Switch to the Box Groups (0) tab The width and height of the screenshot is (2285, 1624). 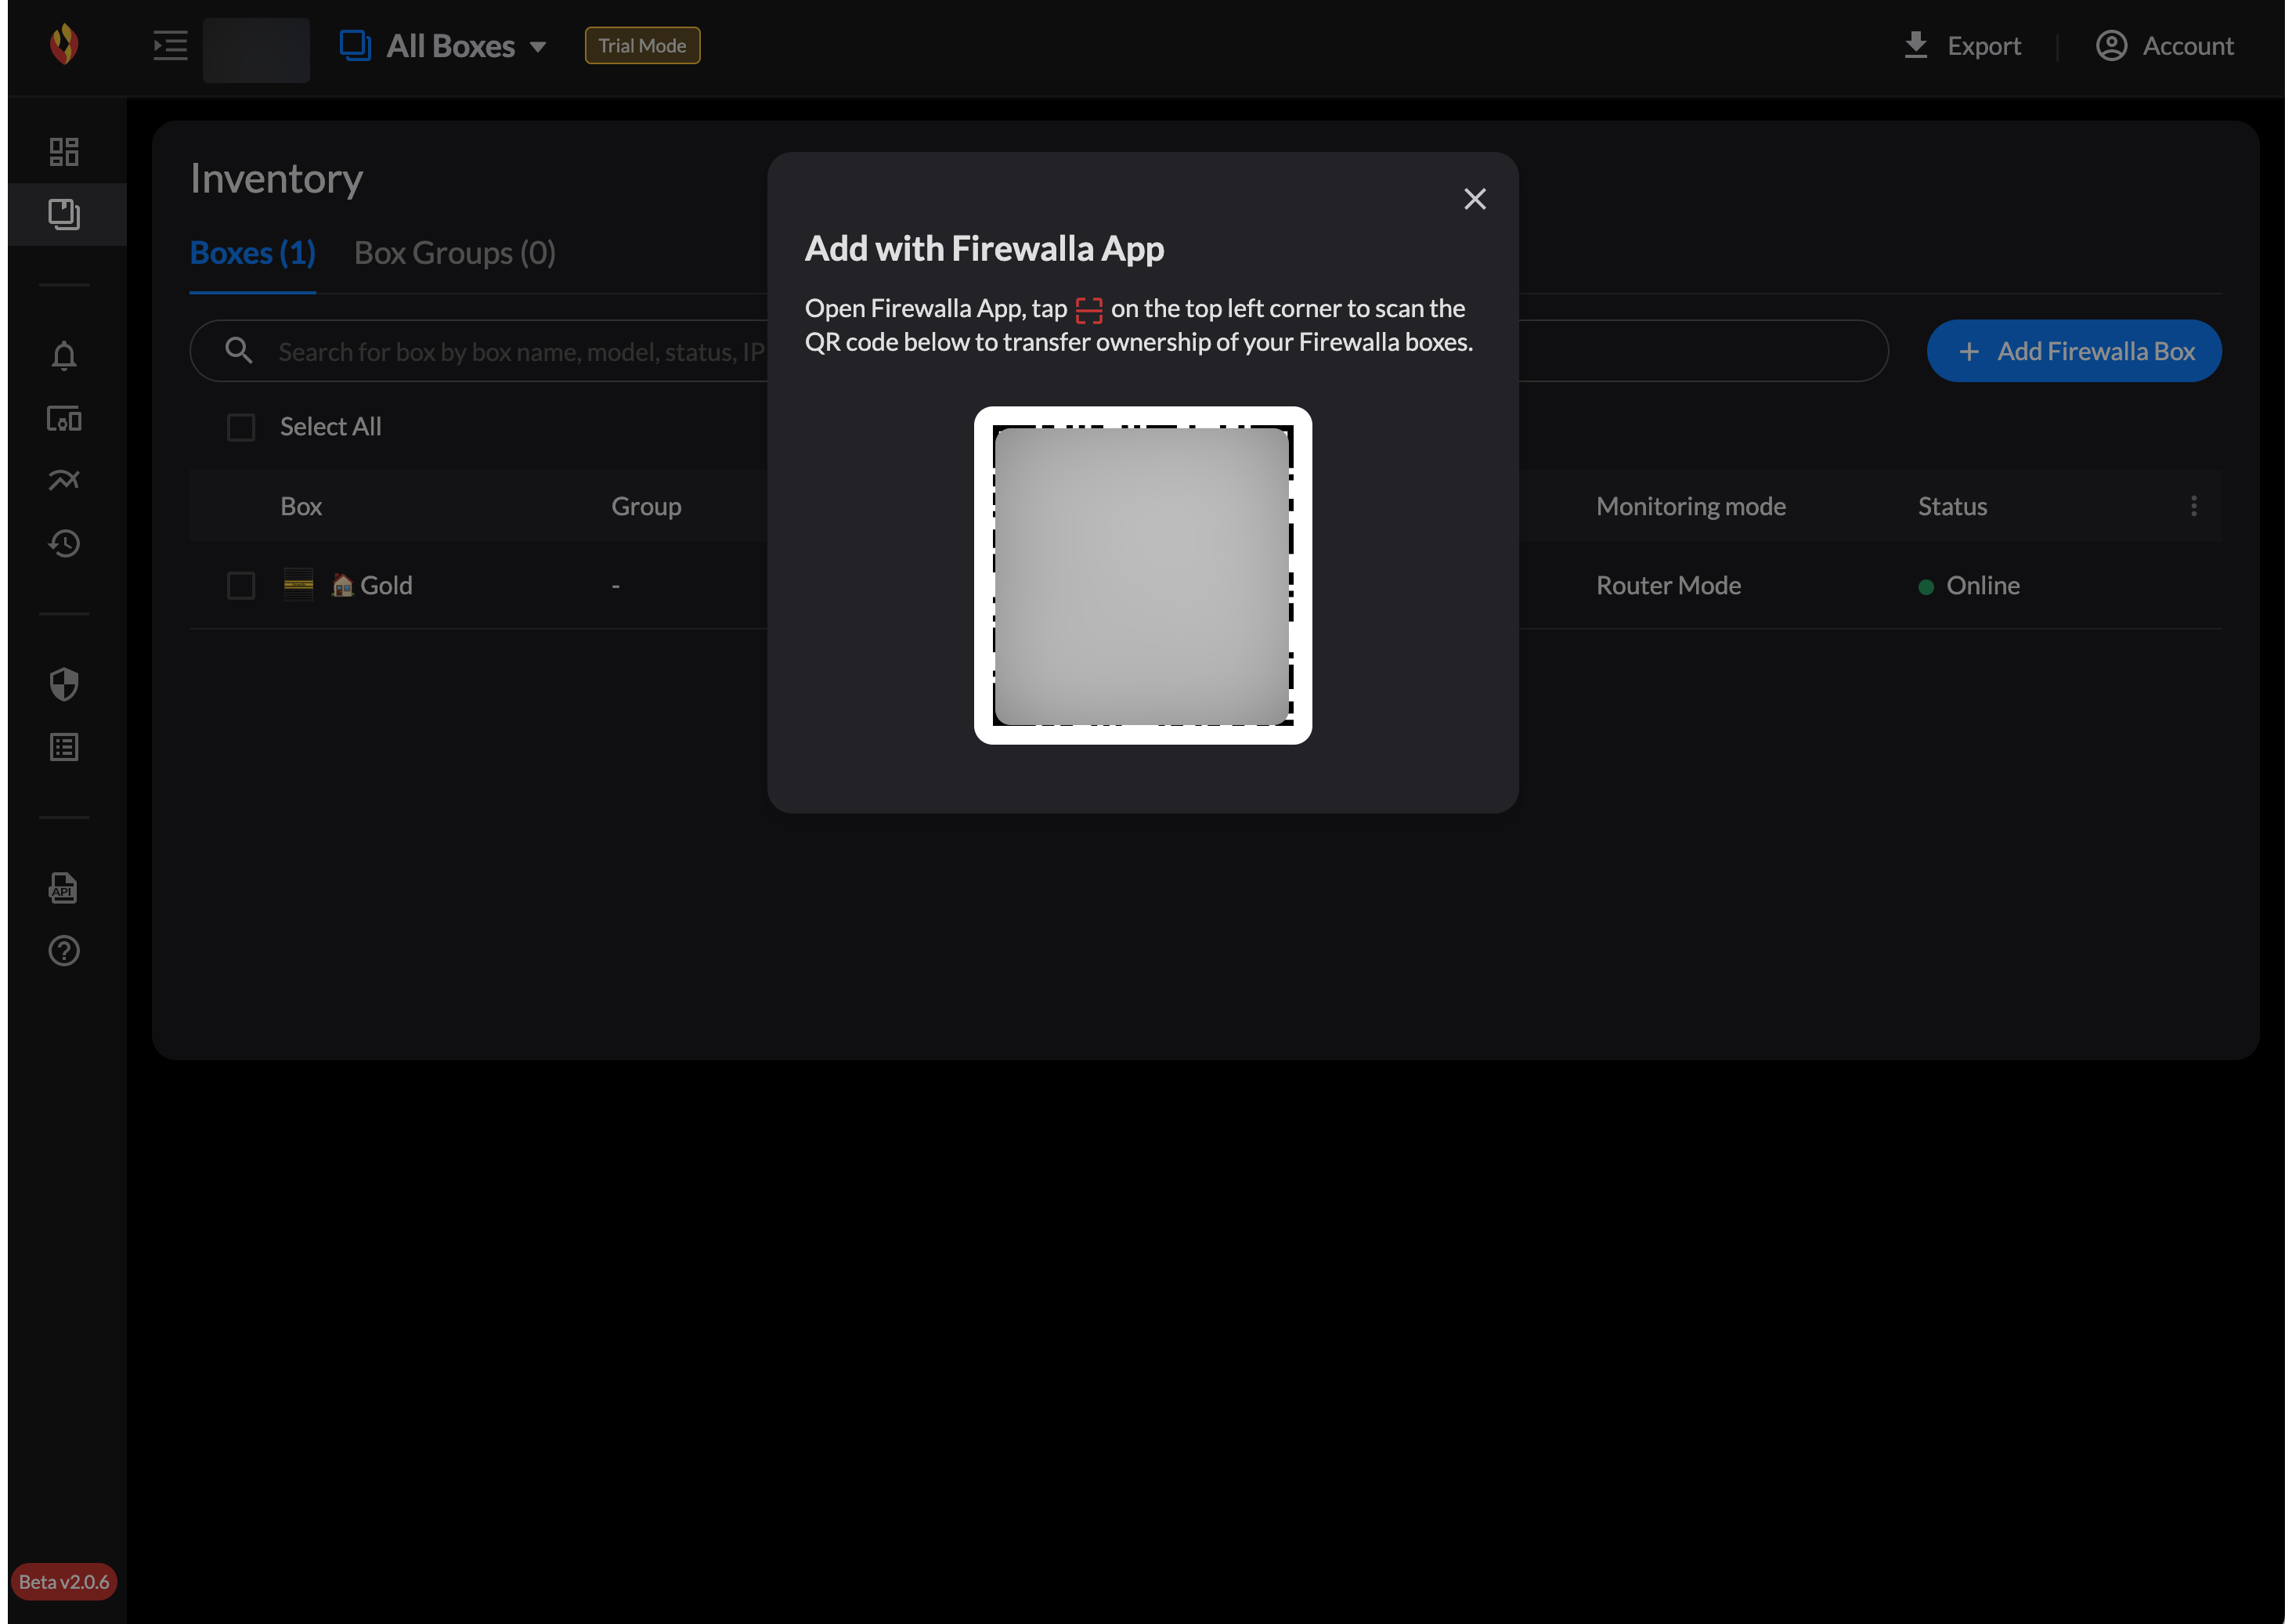coord(455,253)
